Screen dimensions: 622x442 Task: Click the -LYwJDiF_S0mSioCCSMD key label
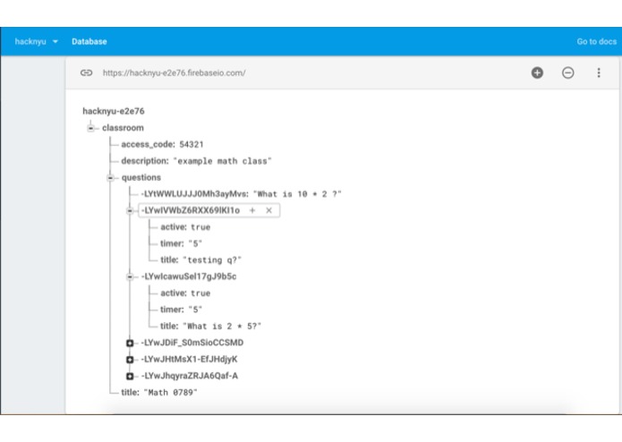(192, 343)
